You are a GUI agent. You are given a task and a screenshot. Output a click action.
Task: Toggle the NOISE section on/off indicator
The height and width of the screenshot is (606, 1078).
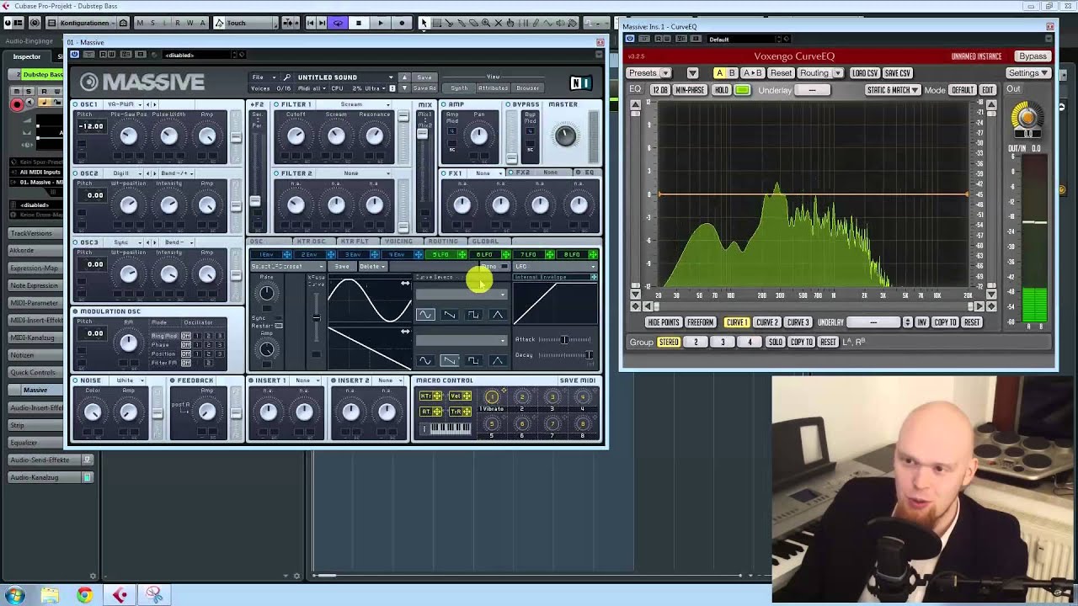tap(75, 380)
